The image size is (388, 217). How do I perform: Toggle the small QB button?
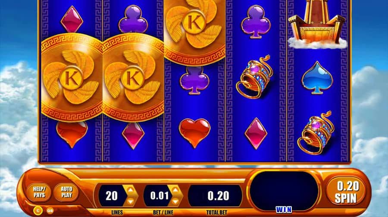click(50, 211)
